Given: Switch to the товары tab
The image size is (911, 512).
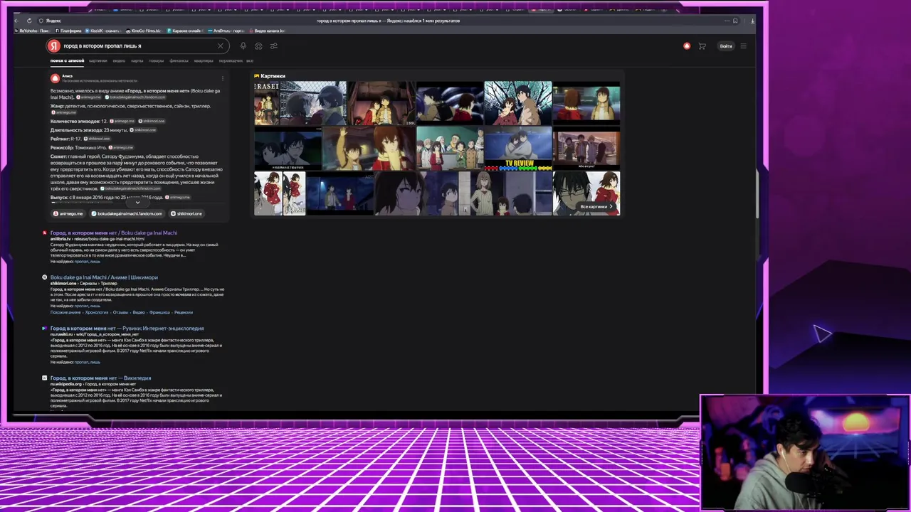Looking at the screenshot, I should (157, 60).
